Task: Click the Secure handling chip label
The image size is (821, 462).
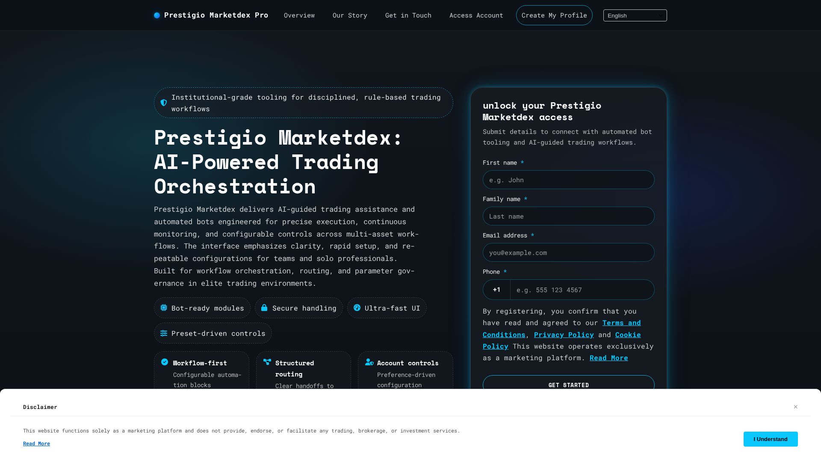Action: [x=304, y=308]
